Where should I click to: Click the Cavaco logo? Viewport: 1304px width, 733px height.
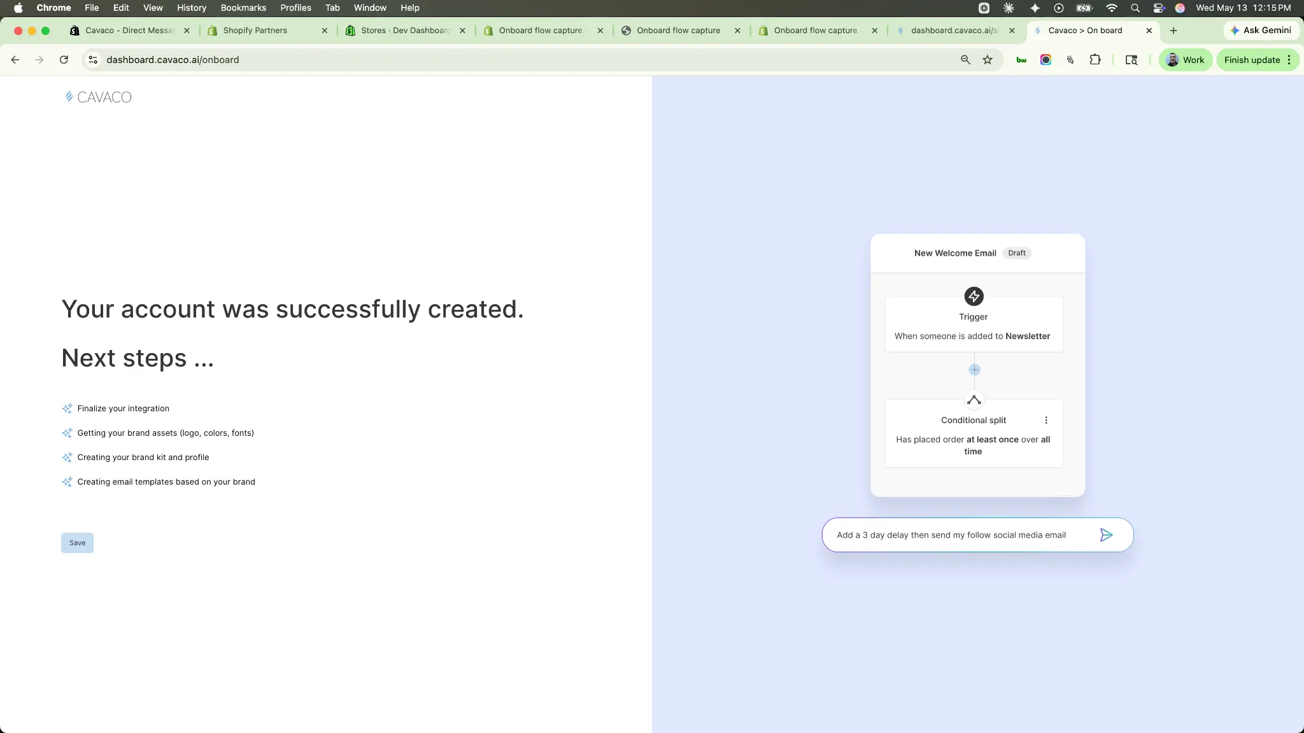(x=98, y=97)
